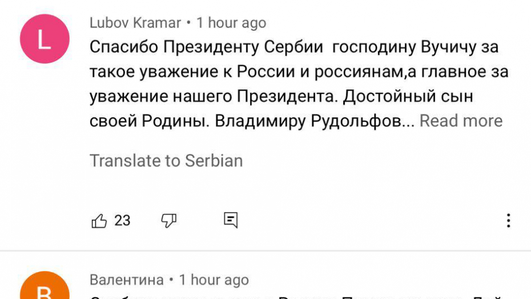Screen dimensions: 531x299
Task: Expand the comment with Read more
Action: (461, 121)
